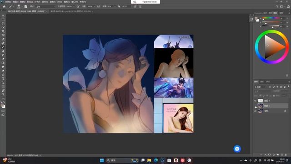The image size is (291, 164).
Task: Open the workspace switcher icon
Action: 281,6
